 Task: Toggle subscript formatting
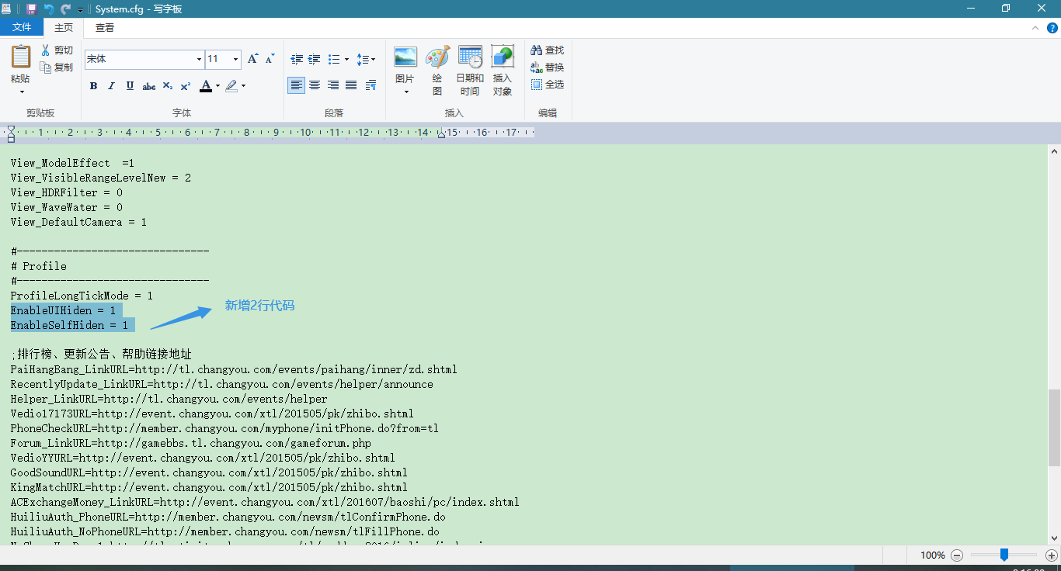pyautogui.click(x=167, y=85)
